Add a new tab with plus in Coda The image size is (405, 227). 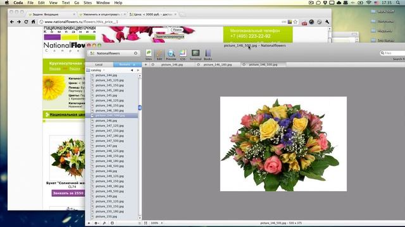(146, 64)
